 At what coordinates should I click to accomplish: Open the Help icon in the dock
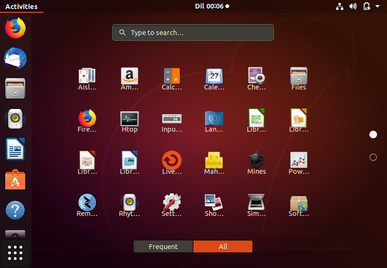click(x=15, y=210)
